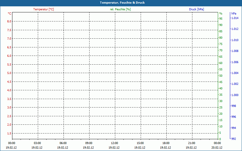This screenshot has width=242, height=151.
Task: Click the 8,0 temperature axis value
Action: click(x=9, y=21)
